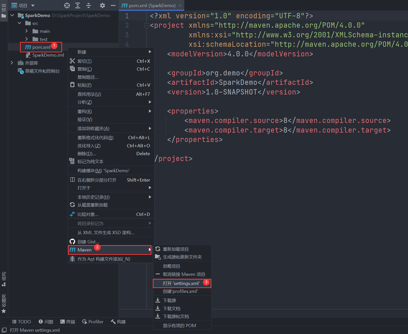This screenshot has width=408, height=334.
Task: Choose 重新格式化代码 menu entry
Action: [x=111, y=137]
